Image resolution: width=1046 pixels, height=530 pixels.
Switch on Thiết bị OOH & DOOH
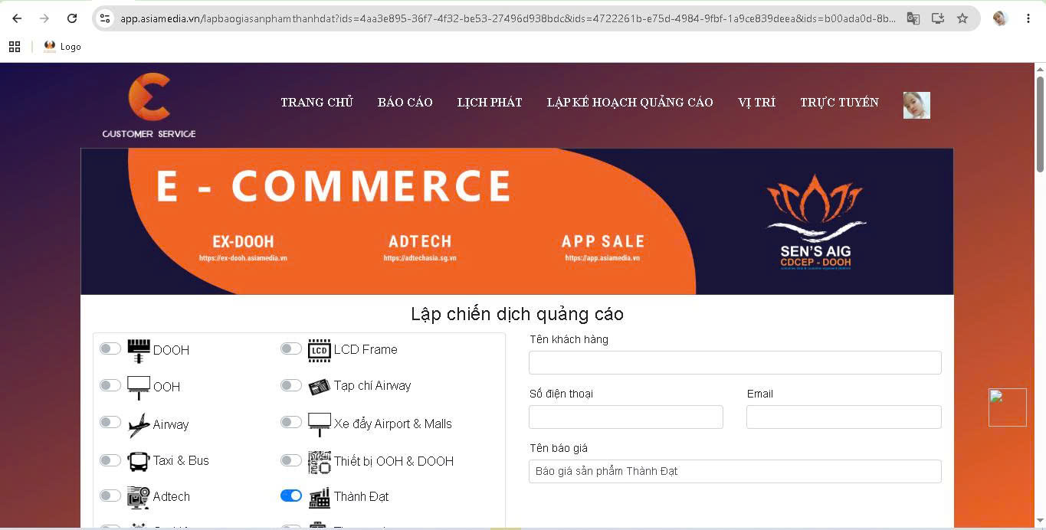point(291,460)
